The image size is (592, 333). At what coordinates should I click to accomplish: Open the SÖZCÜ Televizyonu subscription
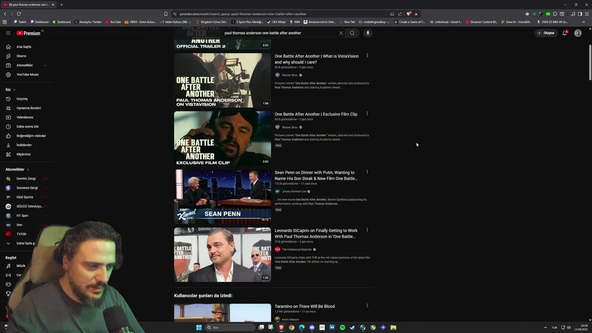click(x=30, y=206)
